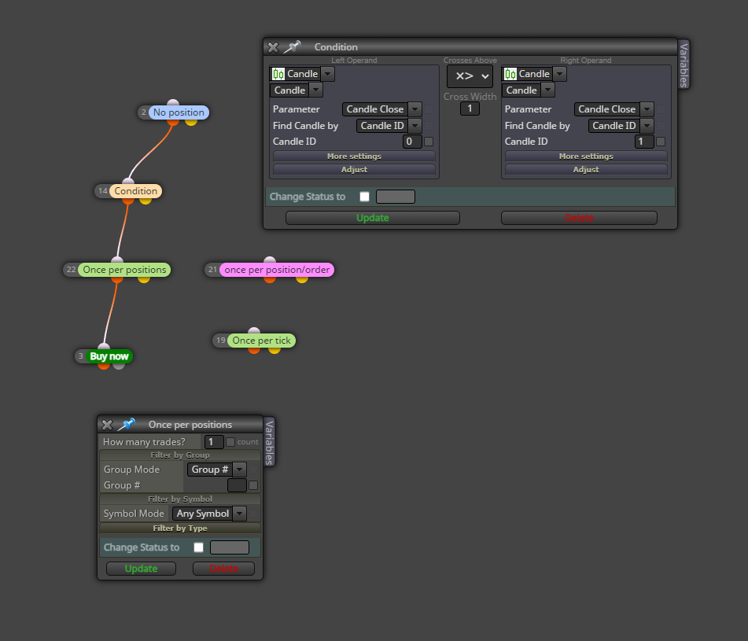Click Once per positions status color box

[230, 547]
